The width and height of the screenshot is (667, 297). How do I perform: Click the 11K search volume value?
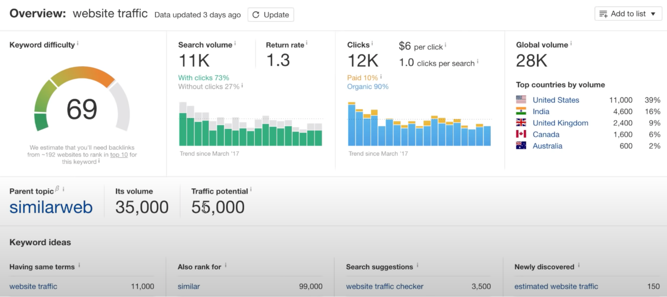[194, 61]
